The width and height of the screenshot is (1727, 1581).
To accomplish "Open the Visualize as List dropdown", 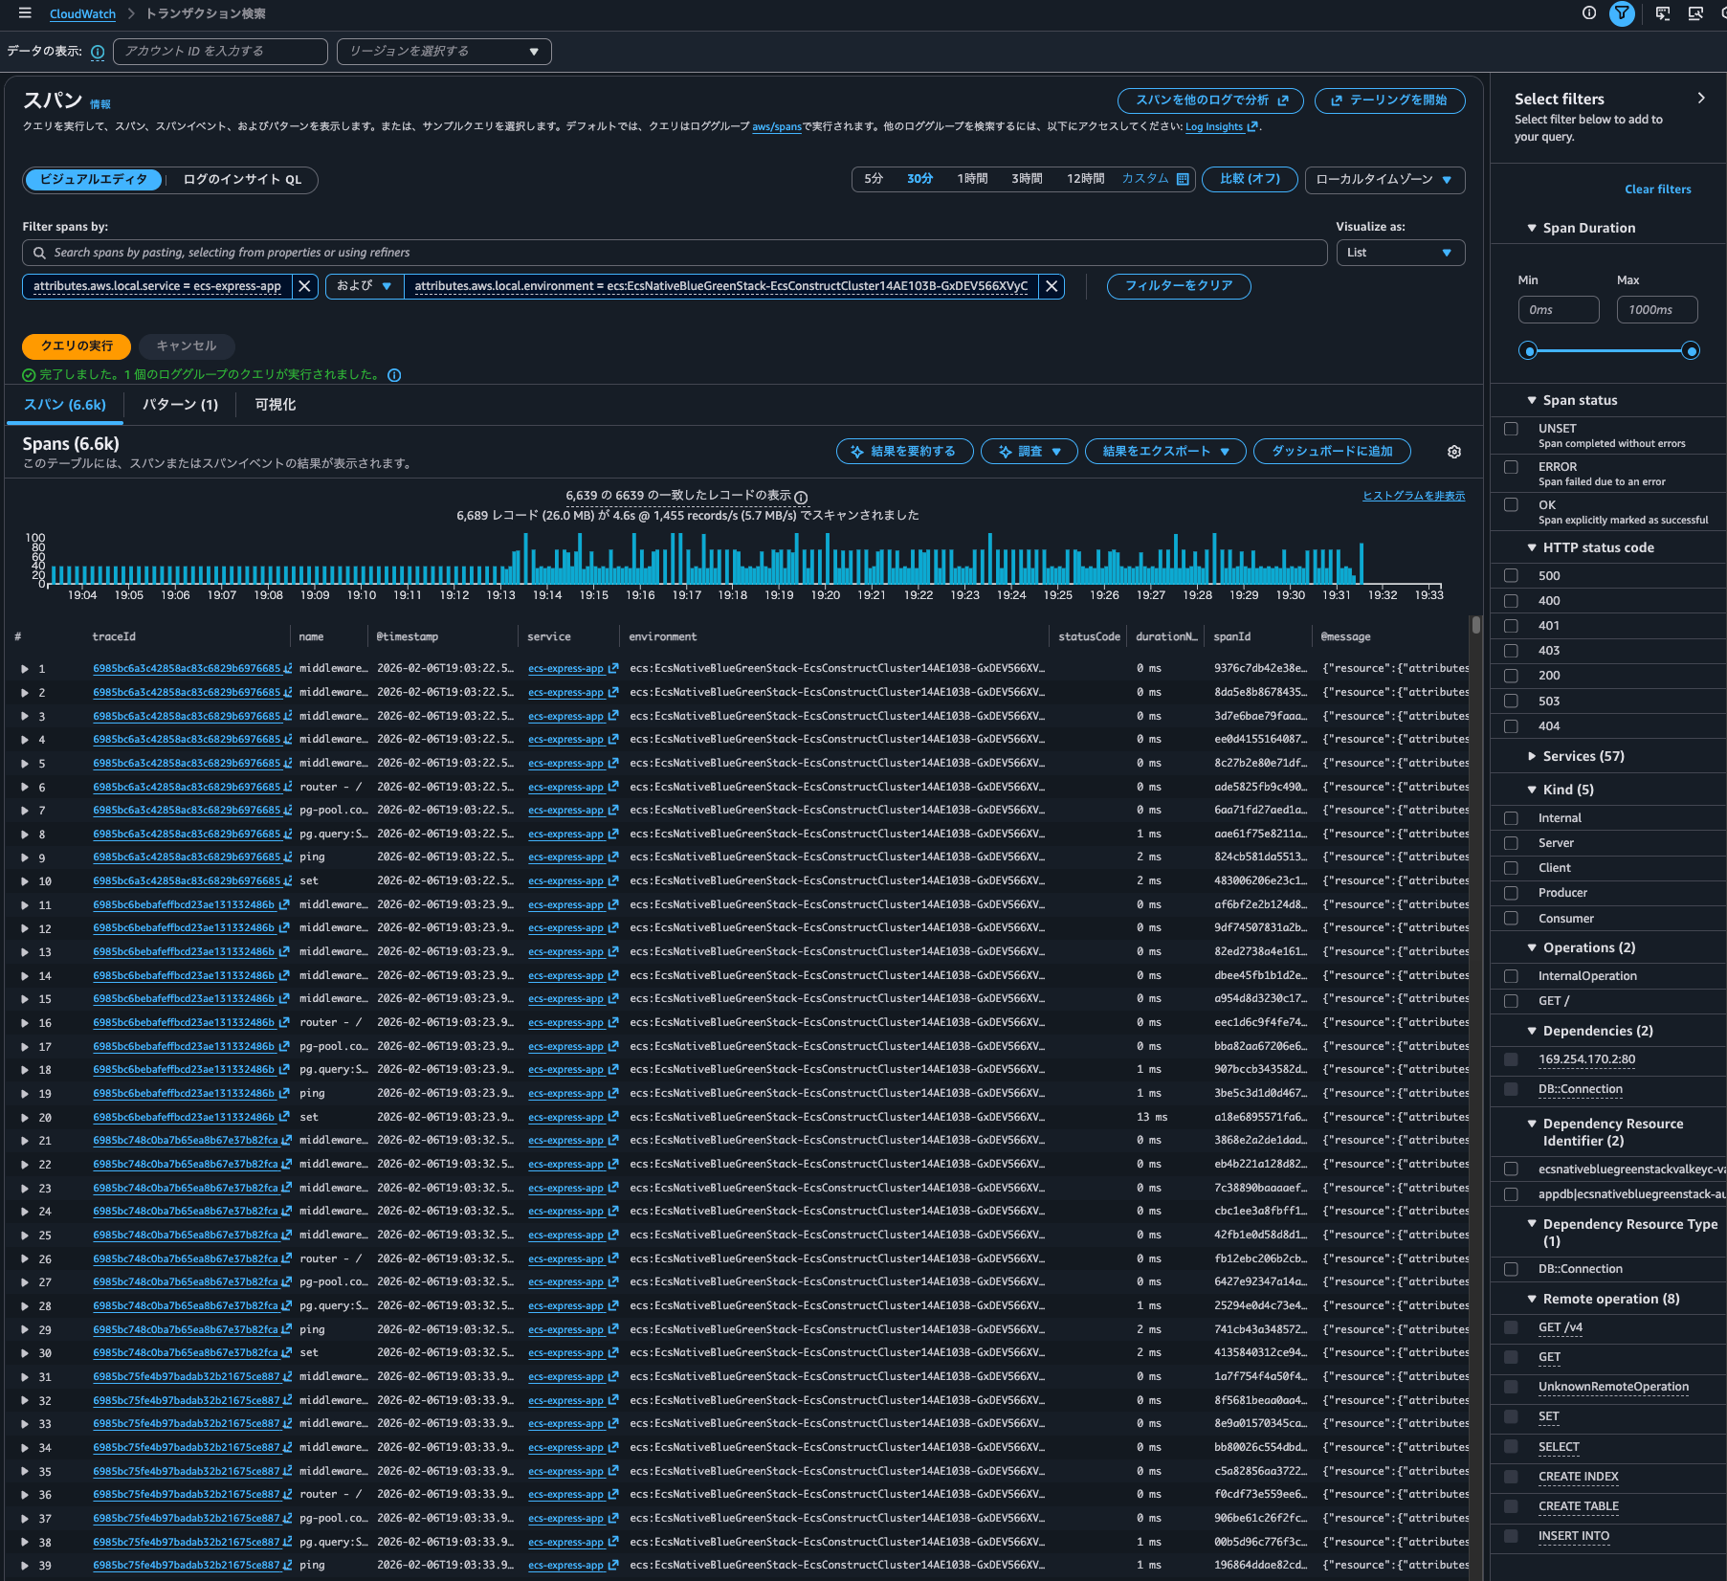I will point(1400,253).
